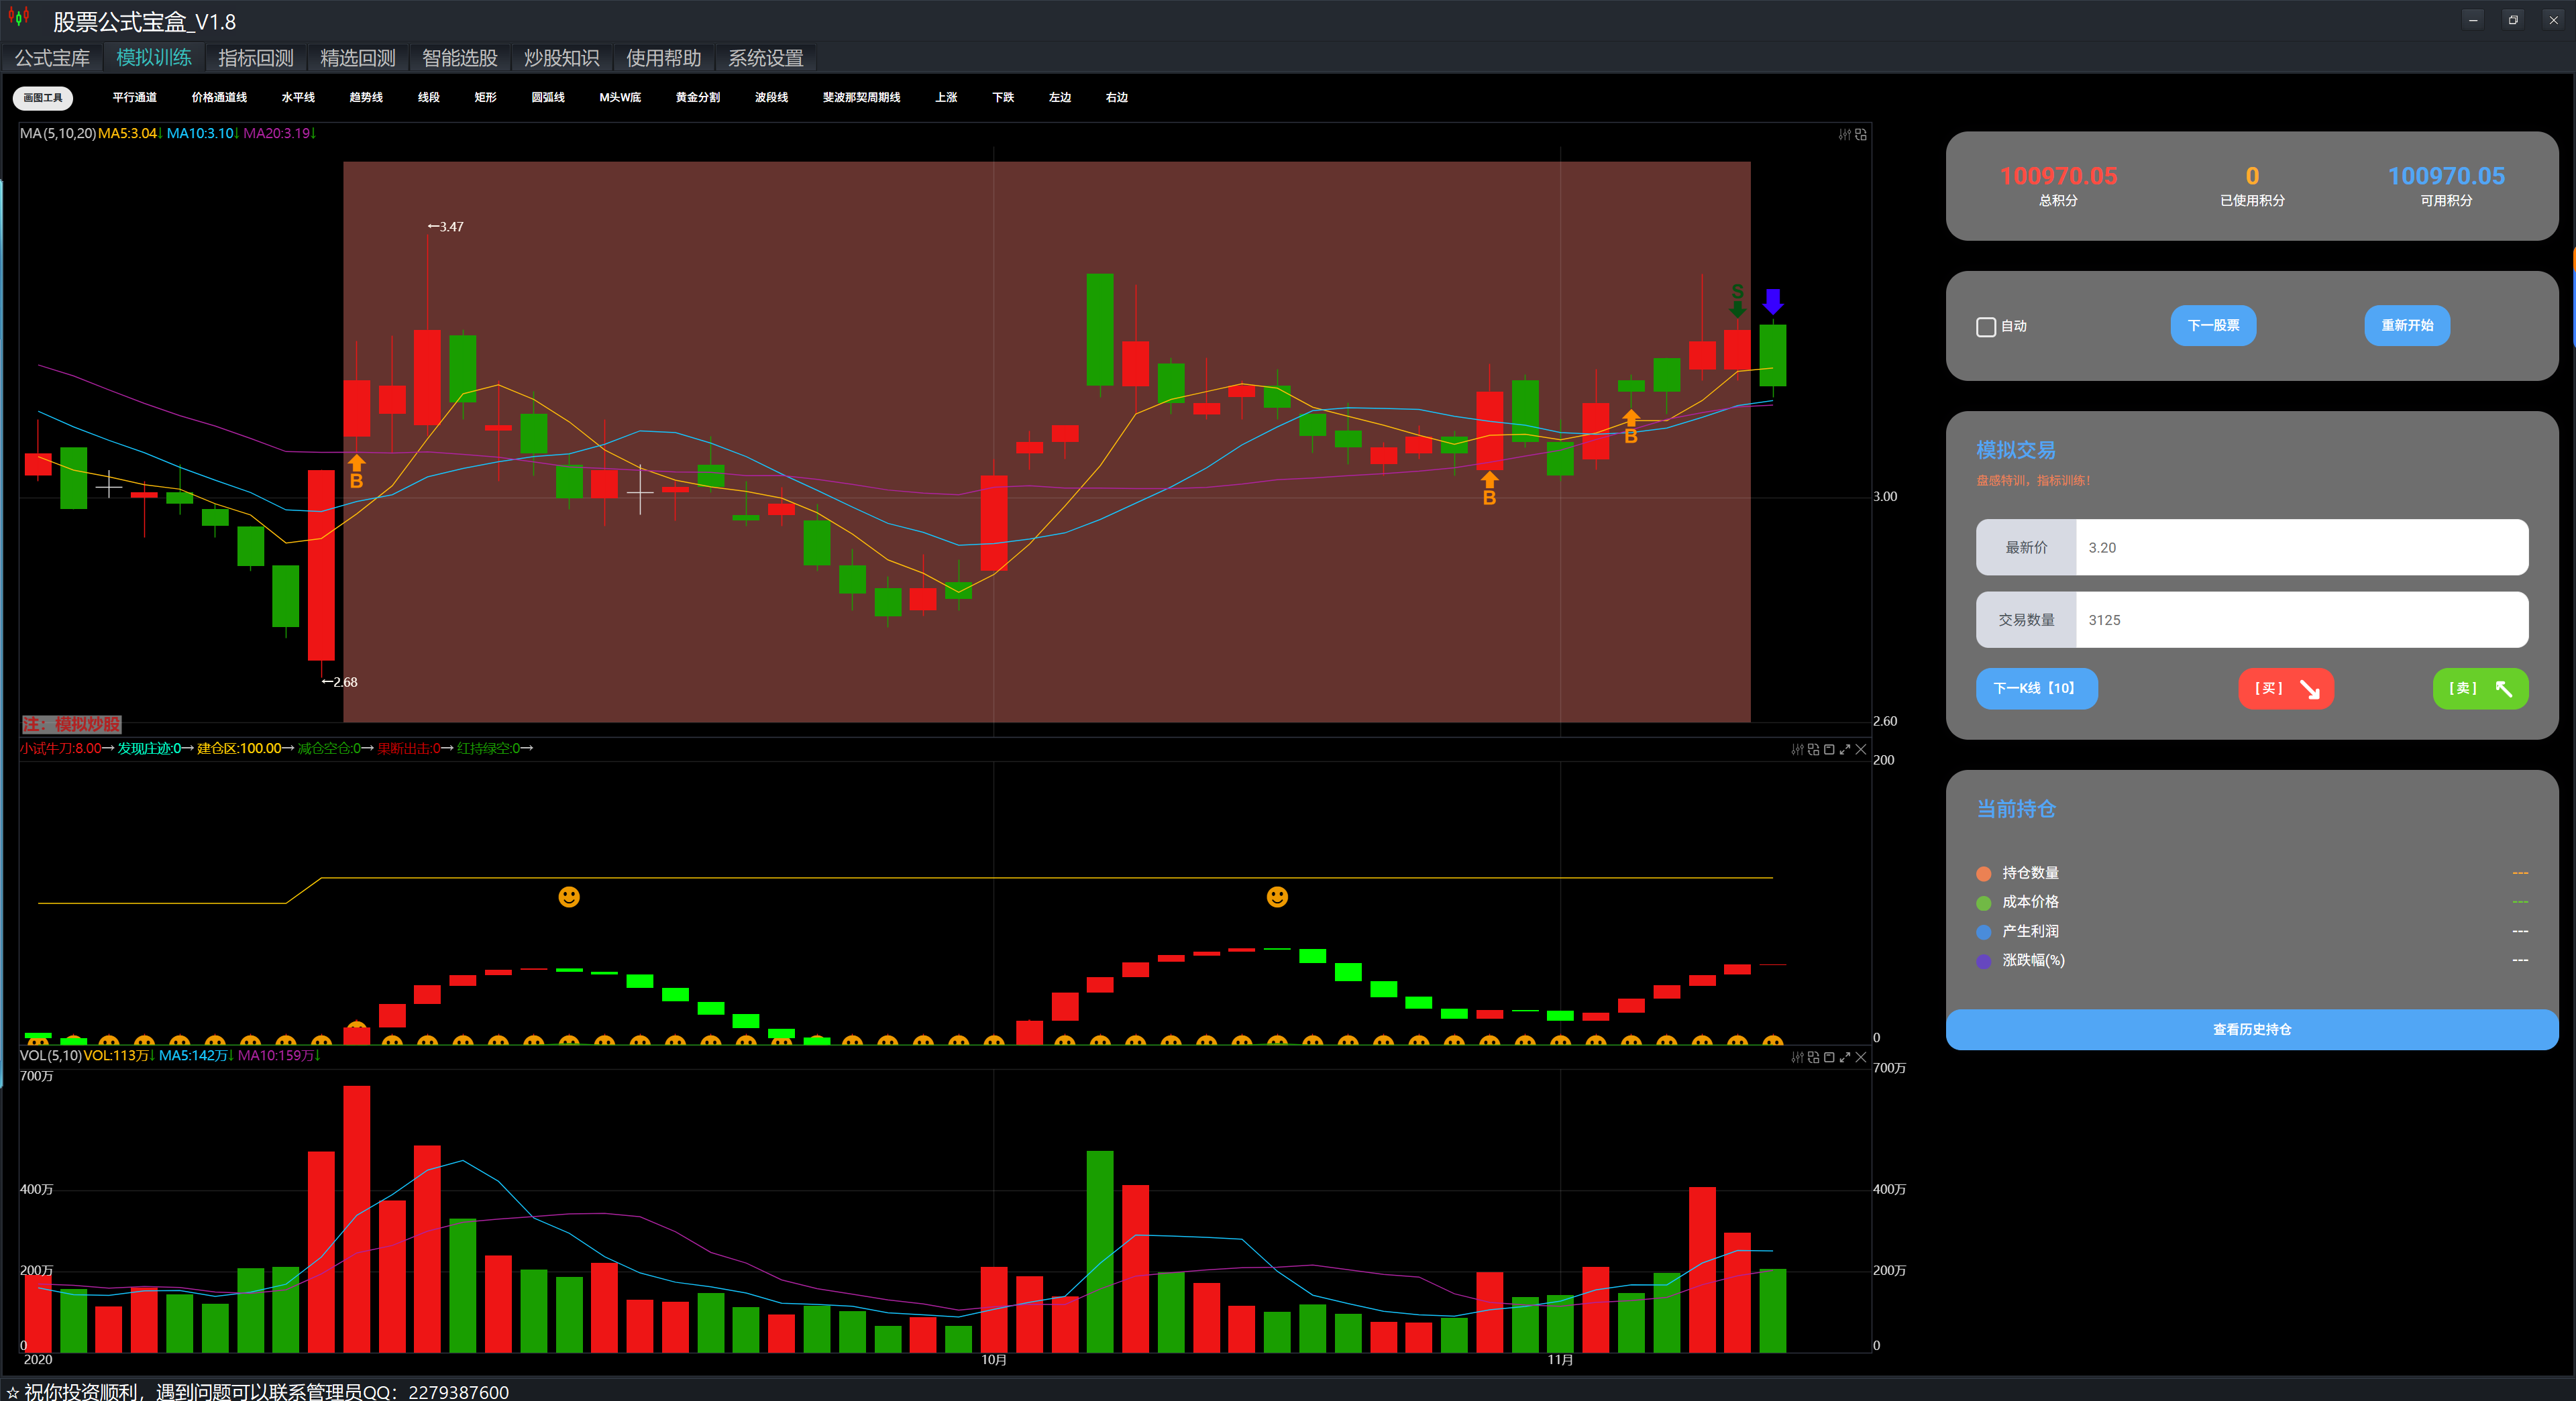
Task: Click the 下一股票 button
Action: point(2212,326)
